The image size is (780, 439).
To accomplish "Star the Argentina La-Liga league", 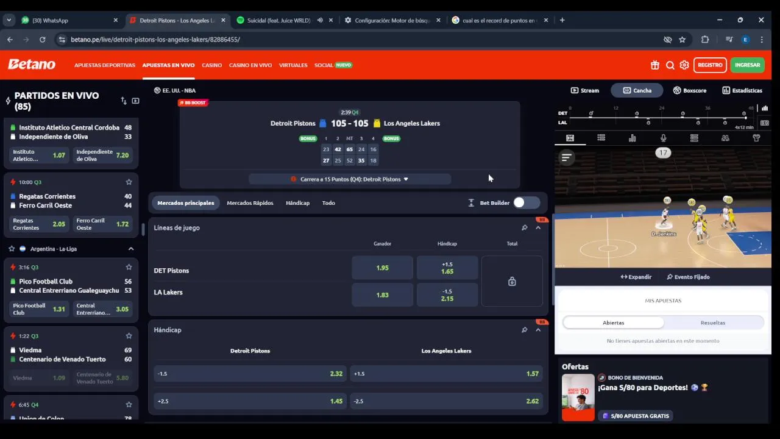I will [x=12, y=249].
